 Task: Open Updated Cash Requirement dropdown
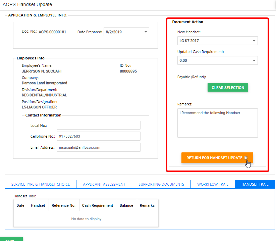[x=254, y=61]
